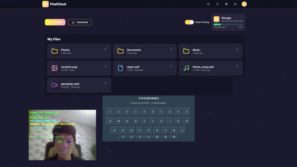Click the Photos folder icon
This screenshot has width=297, height=167.
(x=55, y=51)
